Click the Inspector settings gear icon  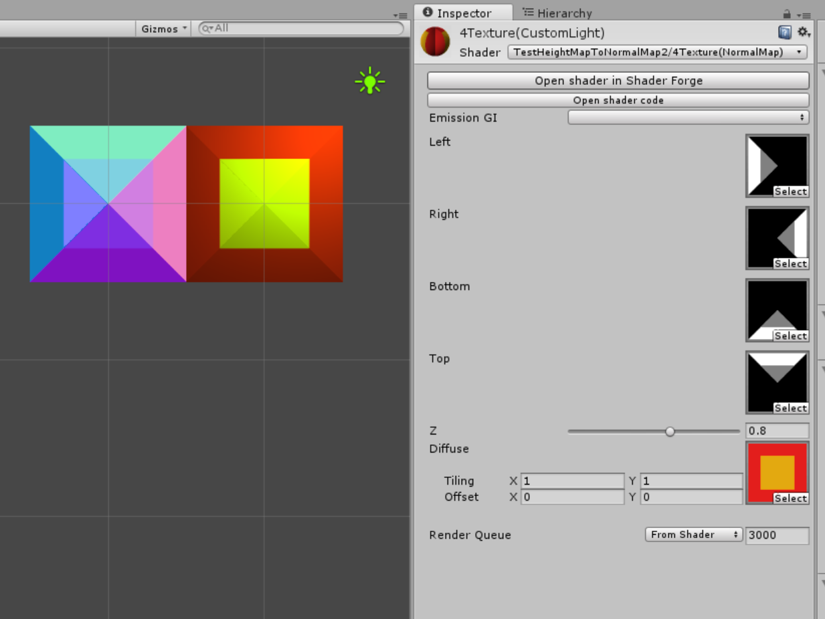(801, 31)
